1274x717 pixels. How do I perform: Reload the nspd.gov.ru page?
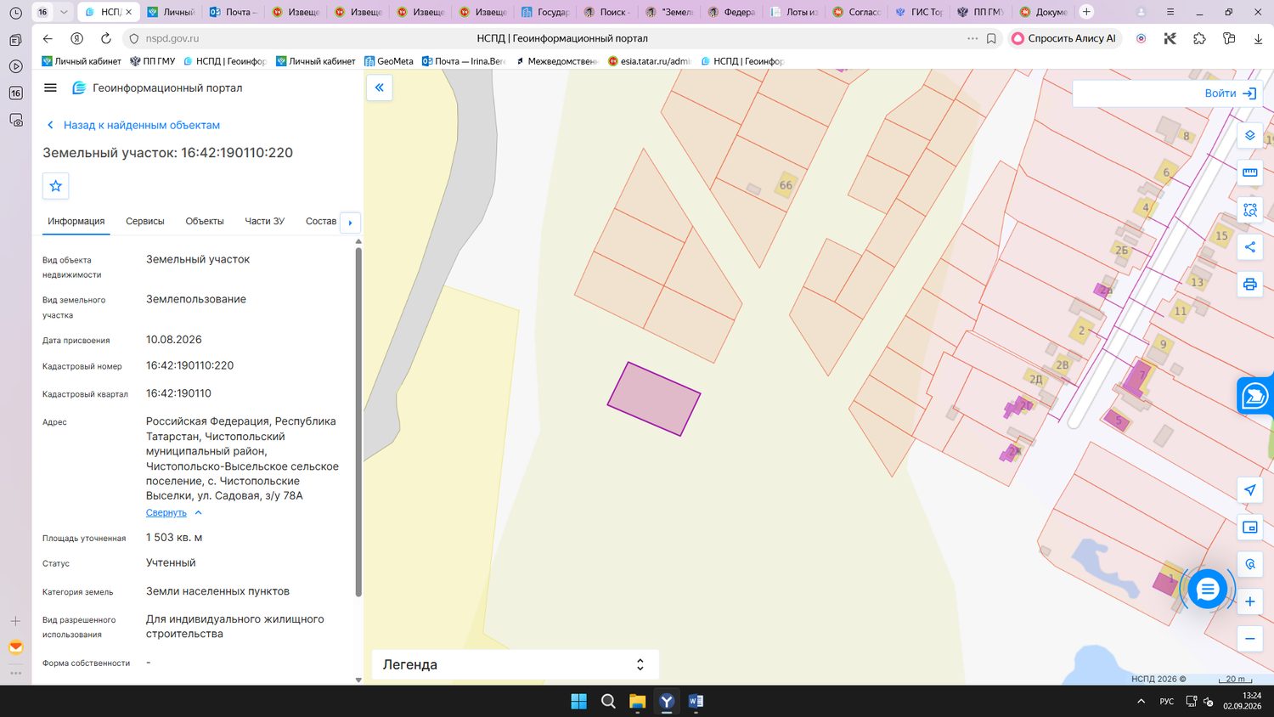tap(106, 38)
